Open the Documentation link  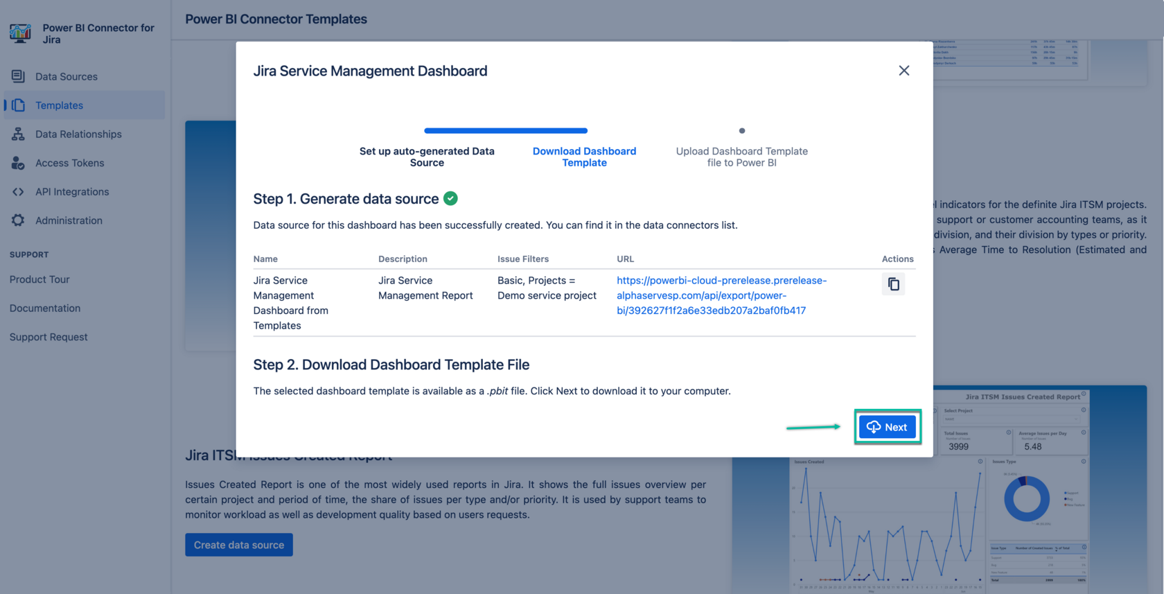[45, 308]
